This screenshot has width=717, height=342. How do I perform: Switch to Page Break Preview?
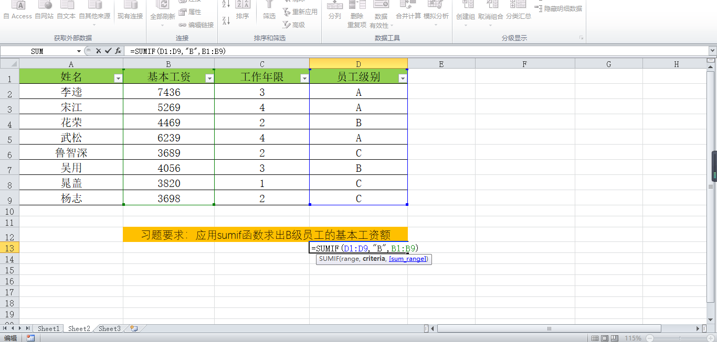point(615,338)
